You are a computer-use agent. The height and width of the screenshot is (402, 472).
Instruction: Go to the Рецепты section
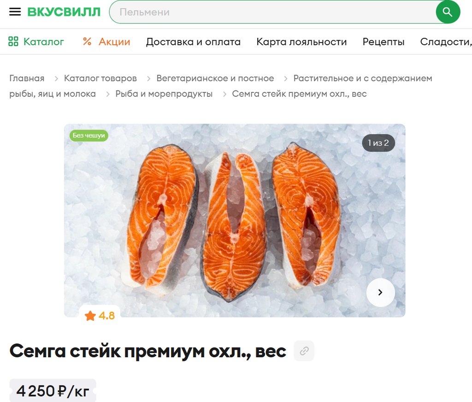(x=383, y=42)
